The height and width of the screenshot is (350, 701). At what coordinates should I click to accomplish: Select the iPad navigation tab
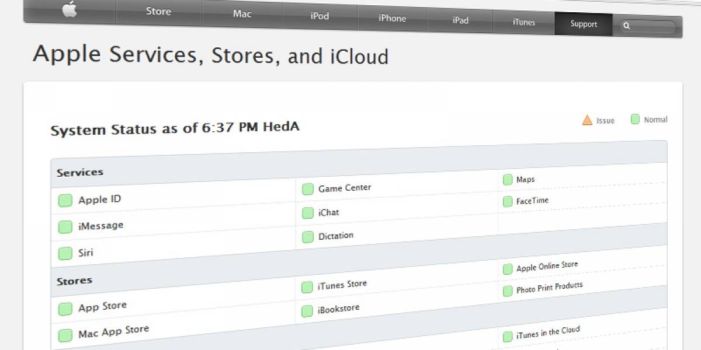click(x=460, y=20)
